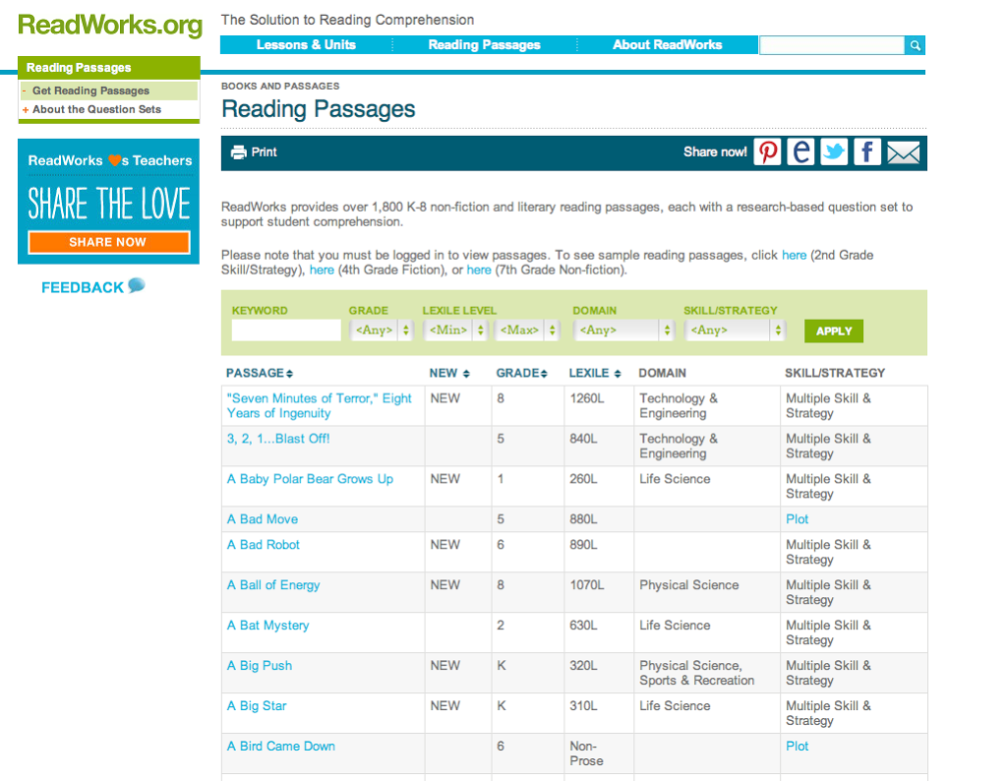Share by email envelope icon

[903, 152]
